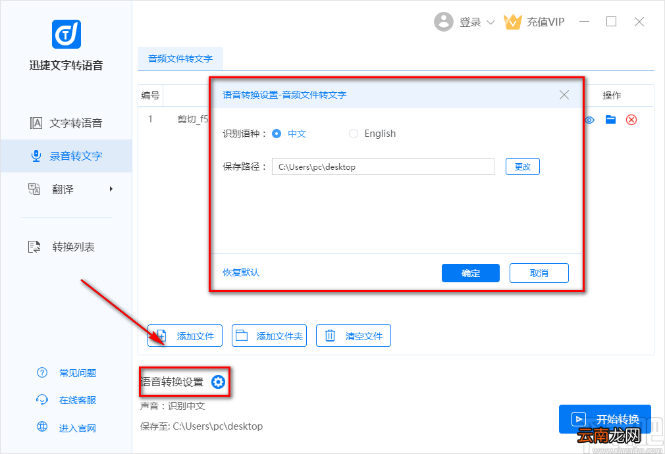665x454 pixels.
Task: Click the app logo icon
Action: coord(66,34)
